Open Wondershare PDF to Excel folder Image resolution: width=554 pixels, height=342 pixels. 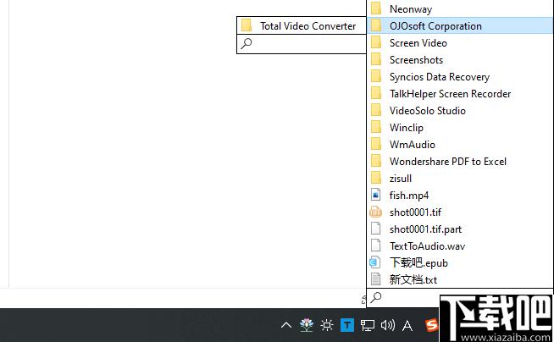tap(460, 162)
